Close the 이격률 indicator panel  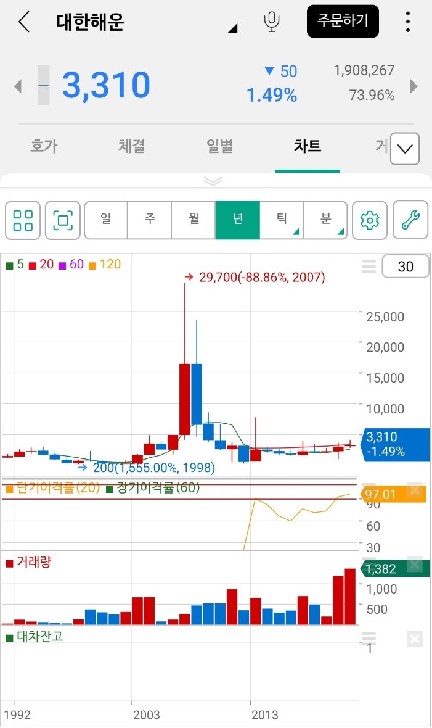coord(414,490)
